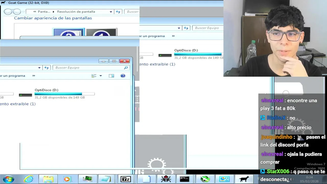Launch Internet Explorer from the taskbar

pos(29,179)
